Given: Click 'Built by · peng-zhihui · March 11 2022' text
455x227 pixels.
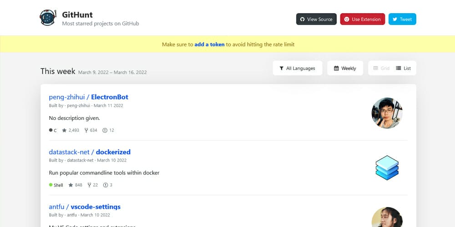Looking at the screenshot, I should pyautogui.click(x=86, y=106).
